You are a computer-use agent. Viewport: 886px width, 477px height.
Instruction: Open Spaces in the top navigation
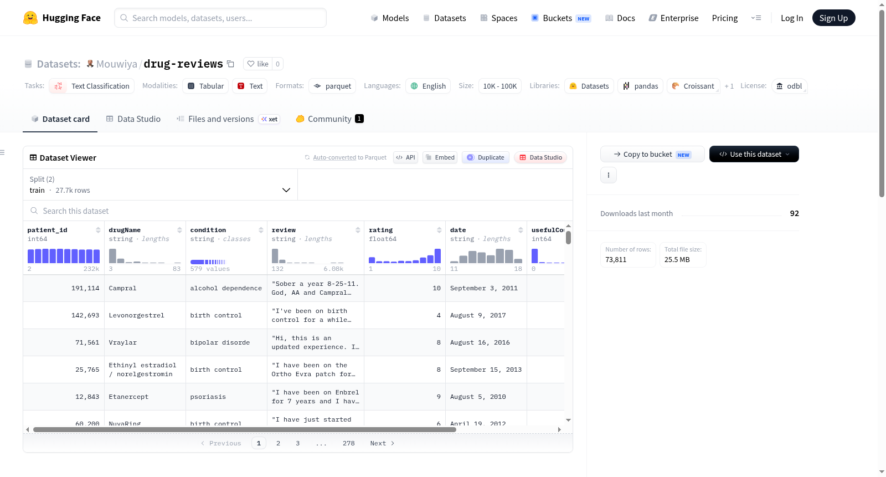(x=498, y=18)
